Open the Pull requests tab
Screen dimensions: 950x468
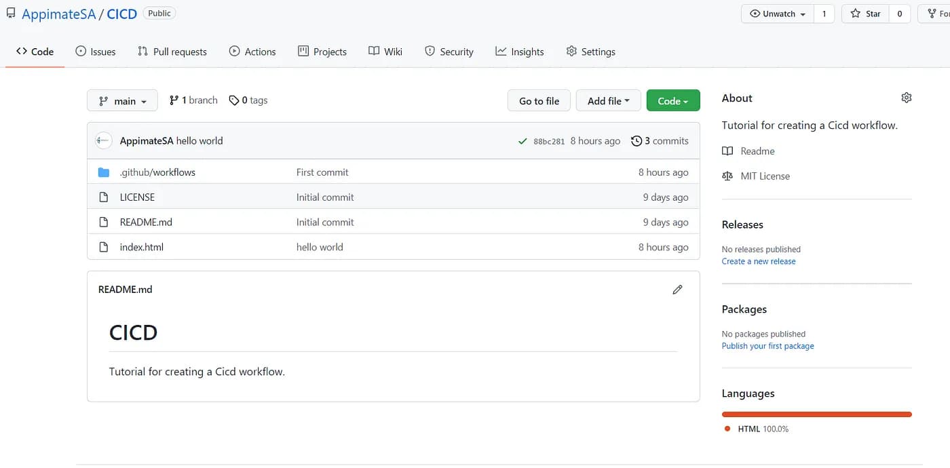172,52
